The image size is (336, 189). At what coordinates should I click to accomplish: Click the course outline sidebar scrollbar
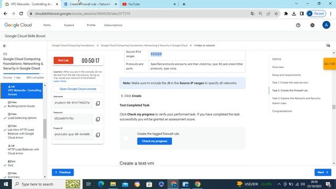click(x=45, y=129)
